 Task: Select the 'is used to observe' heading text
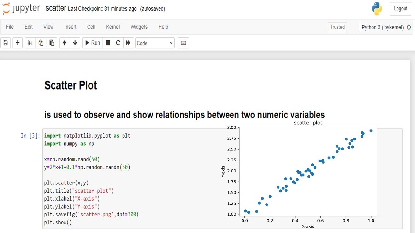(x=184, y=115)
